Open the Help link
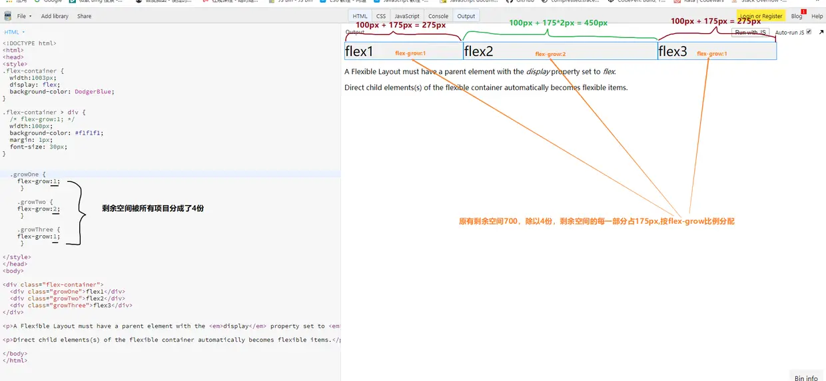The height and width of the screenshot is (381, 826). point(817,16)
